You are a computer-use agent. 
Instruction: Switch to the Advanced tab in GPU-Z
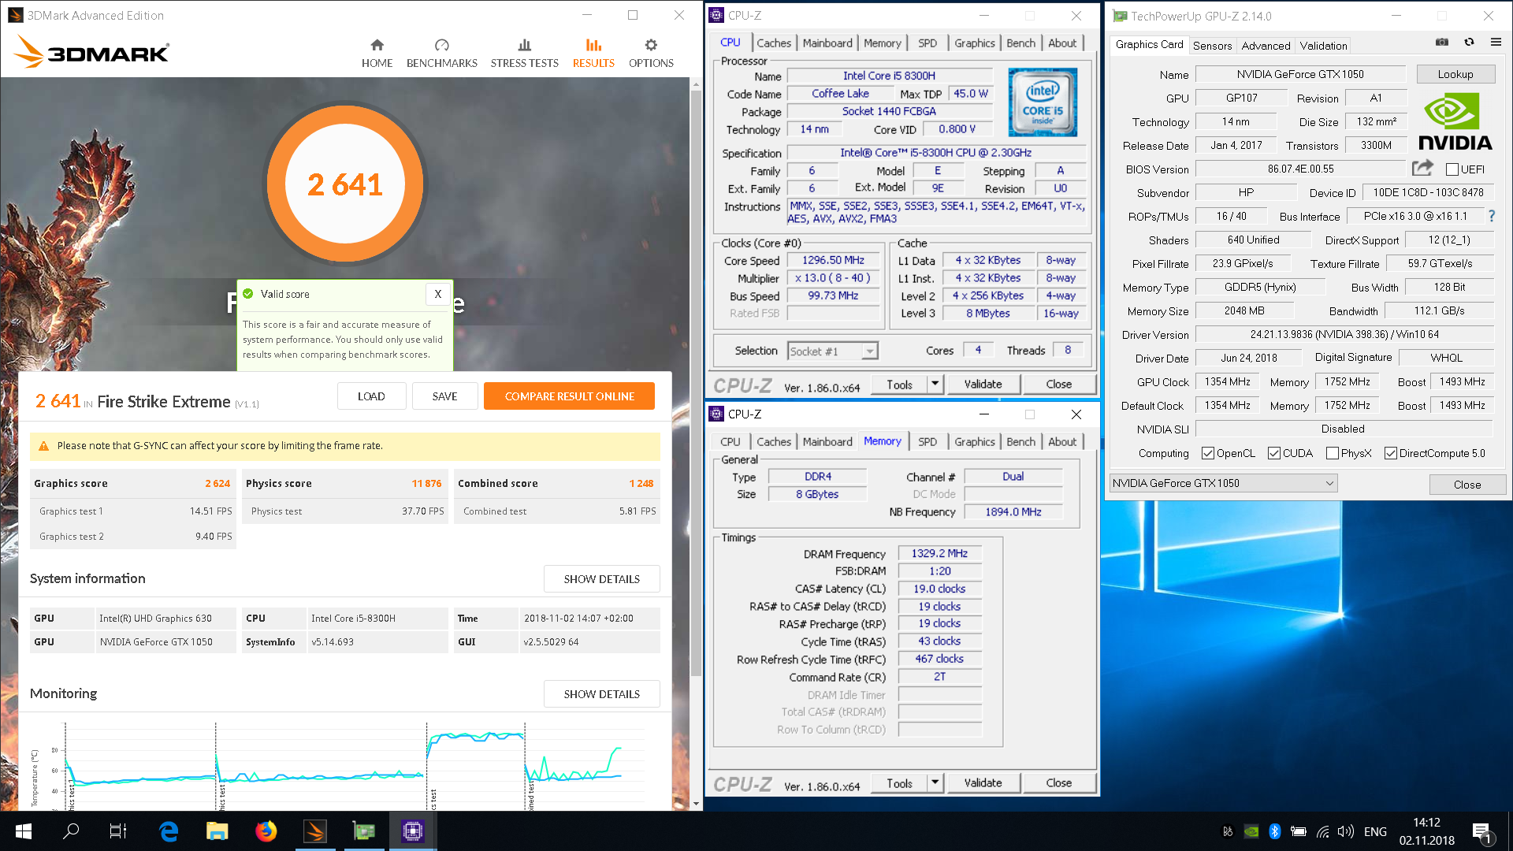(x=1266, y=46)
